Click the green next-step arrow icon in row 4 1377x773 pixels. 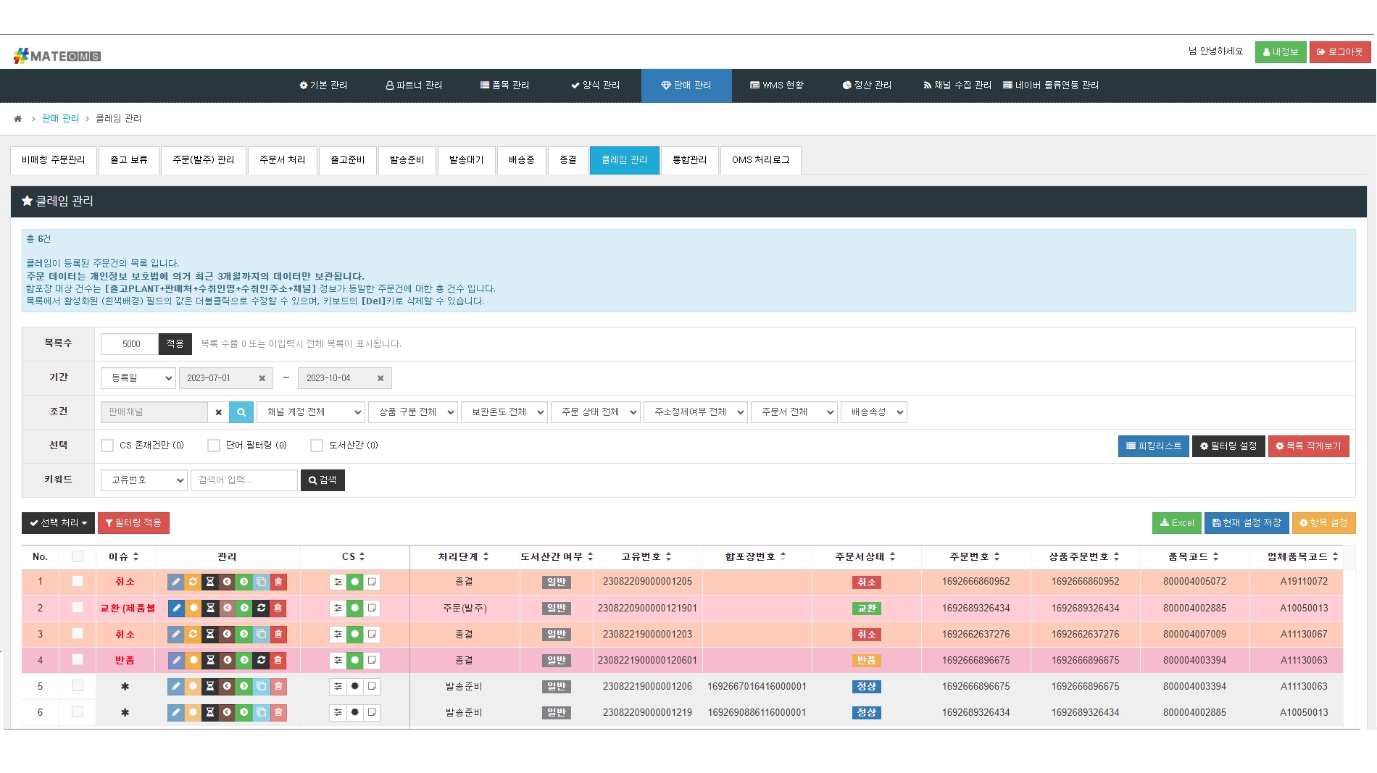(x=244, y=660)
